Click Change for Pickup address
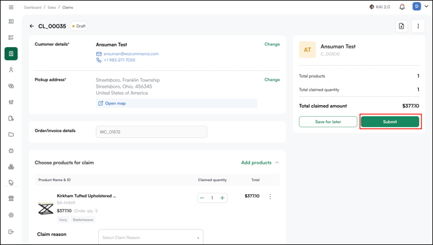This screenshot has width=433, height=245. (x=272, y=80)
